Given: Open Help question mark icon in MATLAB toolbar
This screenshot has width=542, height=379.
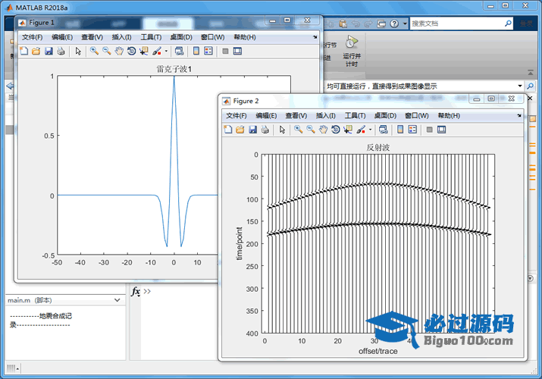Looking at the screenshot, I should pyautogui.click(x=394, y=23).
